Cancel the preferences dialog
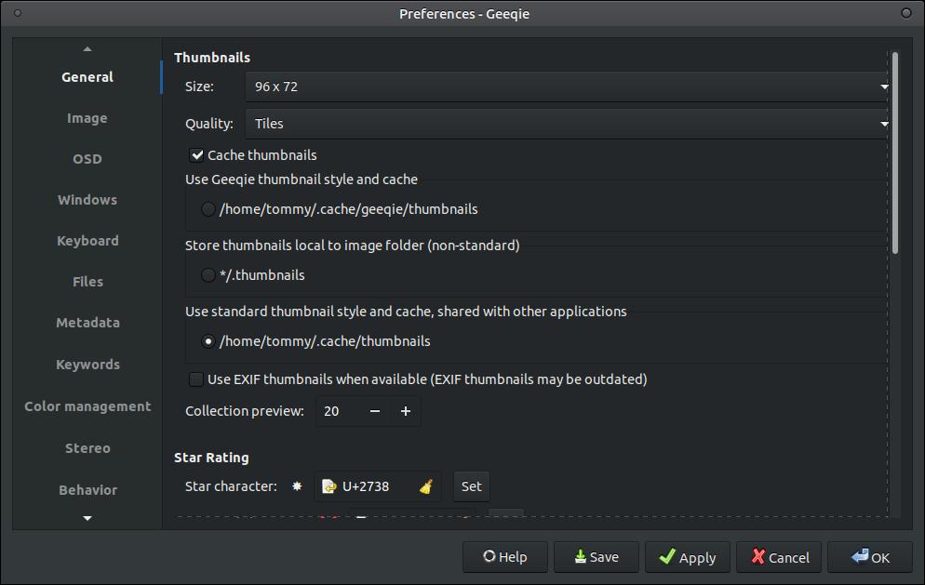This screenshot has width=925, height=585. pyautogui.click(x=779, y=557)
